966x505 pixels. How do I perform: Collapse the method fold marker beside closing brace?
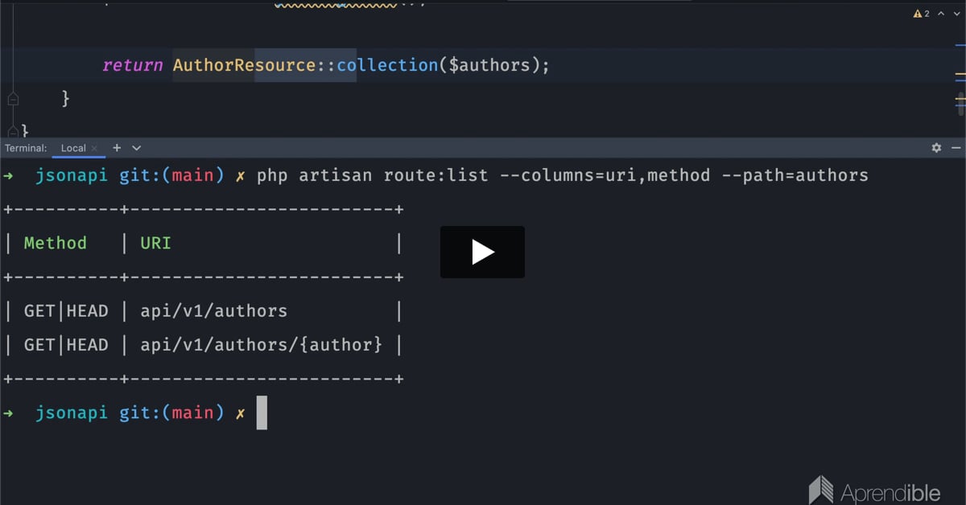[12, 99]
